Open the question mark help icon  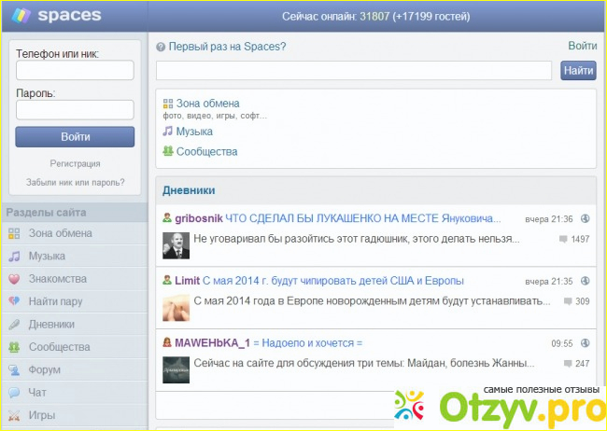161,47
